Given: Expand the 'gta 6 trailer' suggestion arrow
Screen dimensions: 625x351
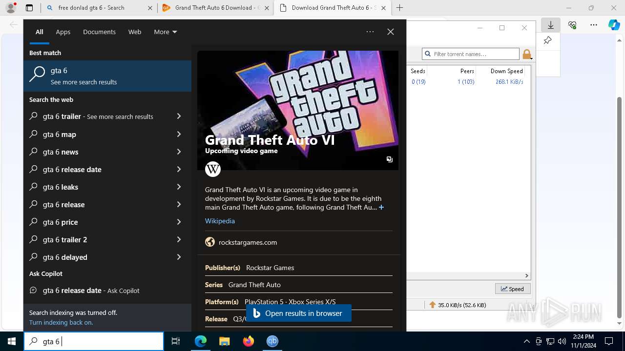Looking at the screenshot, I should [x=179, y=117].
